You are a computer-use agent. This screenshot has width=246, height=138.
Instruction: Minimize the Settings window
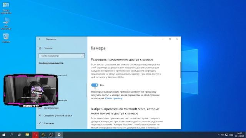pos(163,39)
